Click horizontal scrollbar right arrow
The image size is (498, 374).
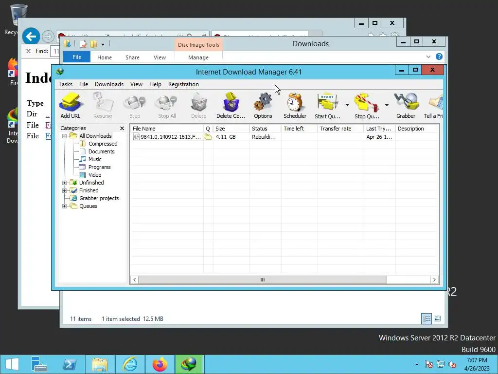coord(434,280)
